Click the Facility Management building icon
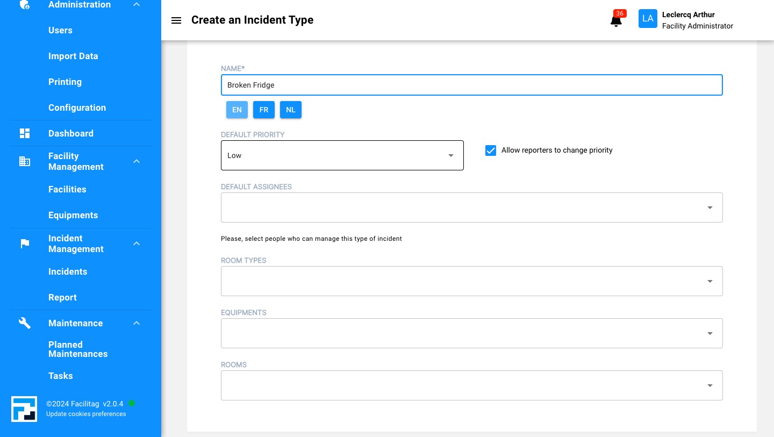774x437 pixels. [25, 161]
